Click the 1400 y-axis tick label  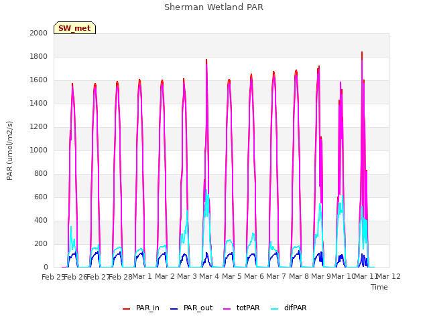point(39,103)
